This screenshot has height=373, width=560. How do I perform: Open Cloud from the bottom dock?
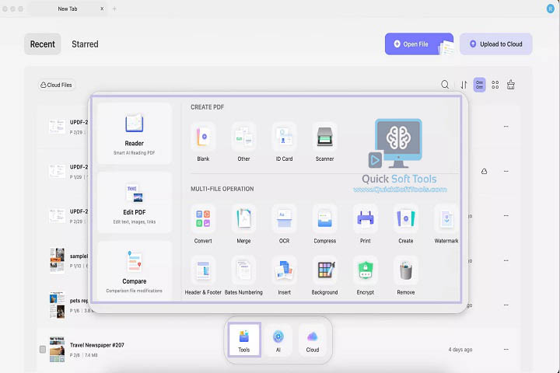point(313,340)
